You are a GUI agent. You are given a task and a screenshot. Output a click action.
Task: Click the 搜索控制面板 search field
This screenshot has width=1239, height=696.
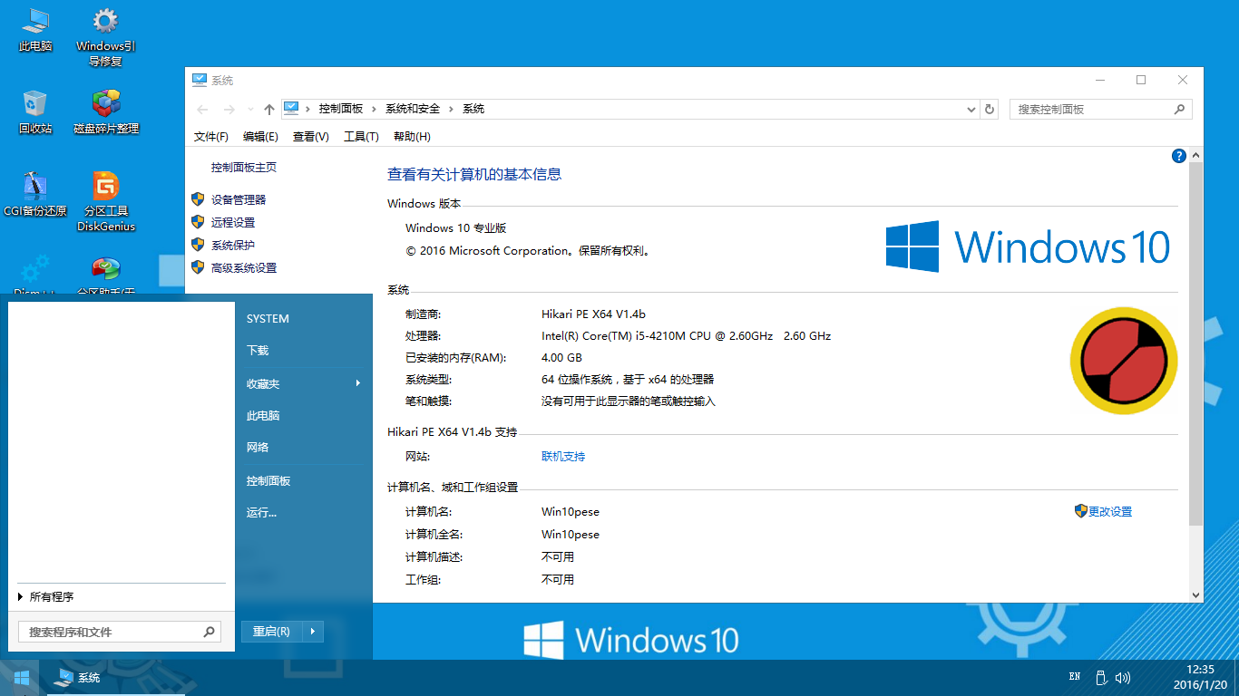(x=1101, y=109)
